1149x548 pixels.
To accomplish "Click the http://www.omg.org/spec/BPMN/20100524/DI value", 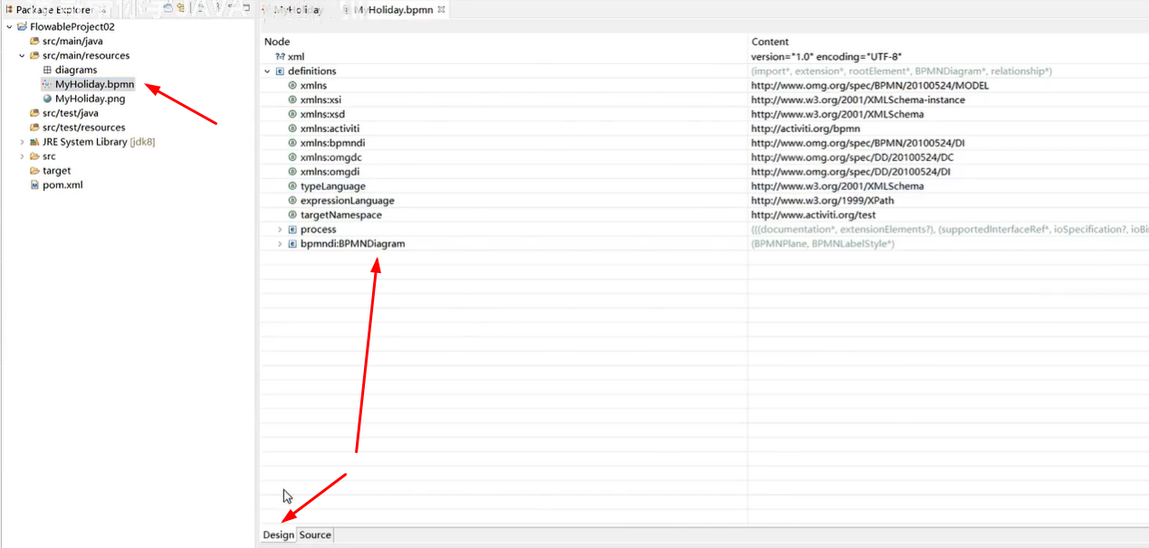I will pos(857,143).
